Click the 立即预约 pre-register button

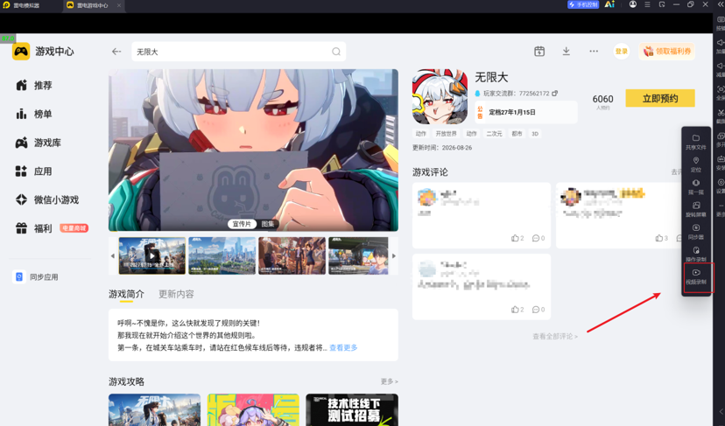click(x=660, y=99)
